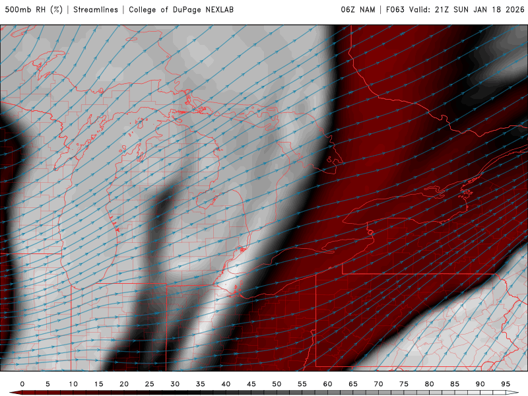Viewport: 528px width, 396px height.
Task: Click the '55' legend label
Action: [x=302, y=384]
